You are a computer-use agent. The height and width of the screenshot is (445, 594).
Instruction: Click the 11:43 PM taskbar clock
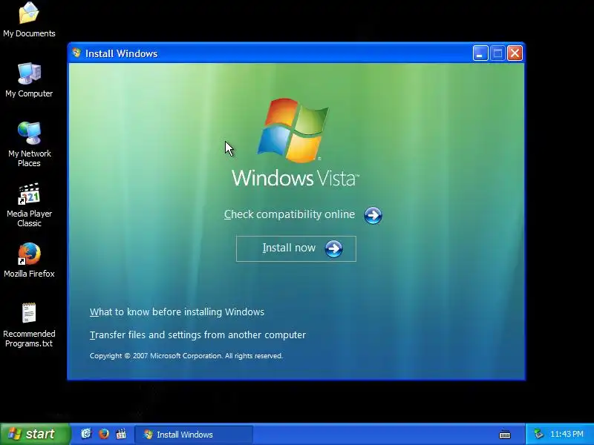tap(567, 434)
